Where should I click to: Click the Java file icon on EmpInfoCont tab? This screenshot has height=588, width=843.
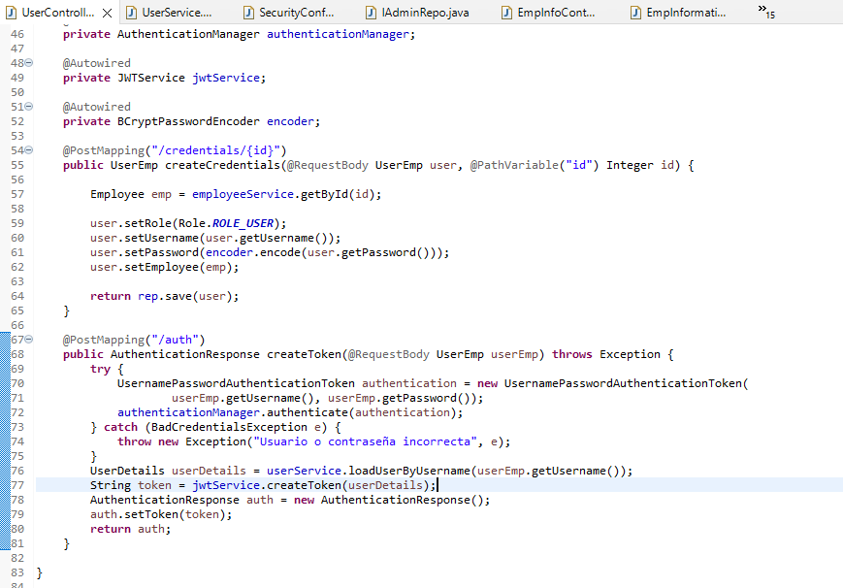(505, 14)
